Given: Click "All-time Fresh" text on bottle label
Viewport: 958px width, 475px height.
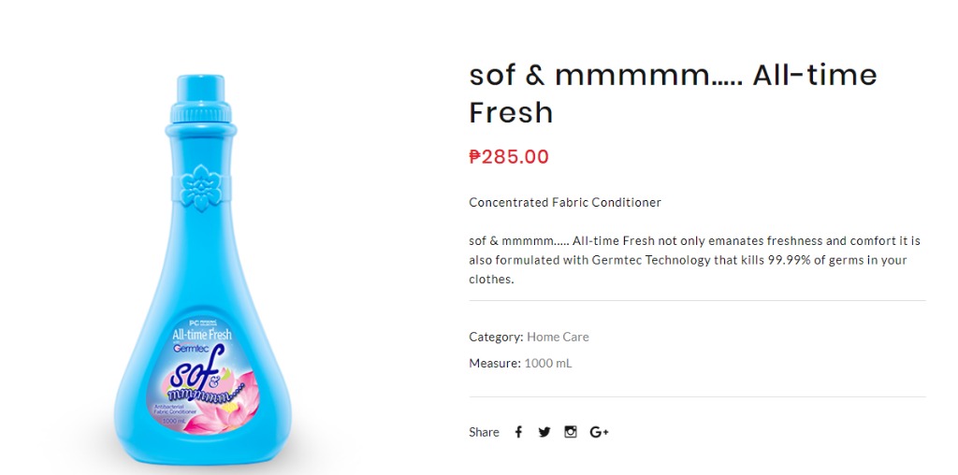Looking at the screenshot, I should (201, 335).
